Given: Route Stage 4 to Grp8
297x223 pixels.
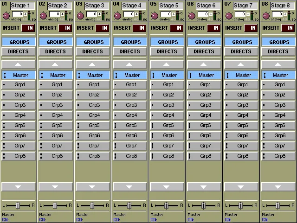Looking at the screenshot, I should (x=130, y=156).
